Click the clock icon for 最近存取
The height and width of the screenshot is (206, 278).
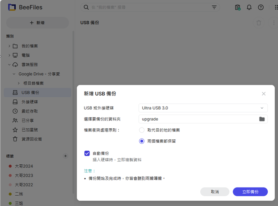point(15,111)
